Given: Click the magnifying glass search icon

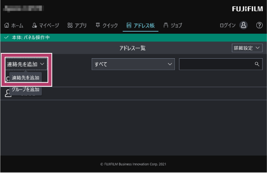Looking at the screenshot, I should [257, 64].
